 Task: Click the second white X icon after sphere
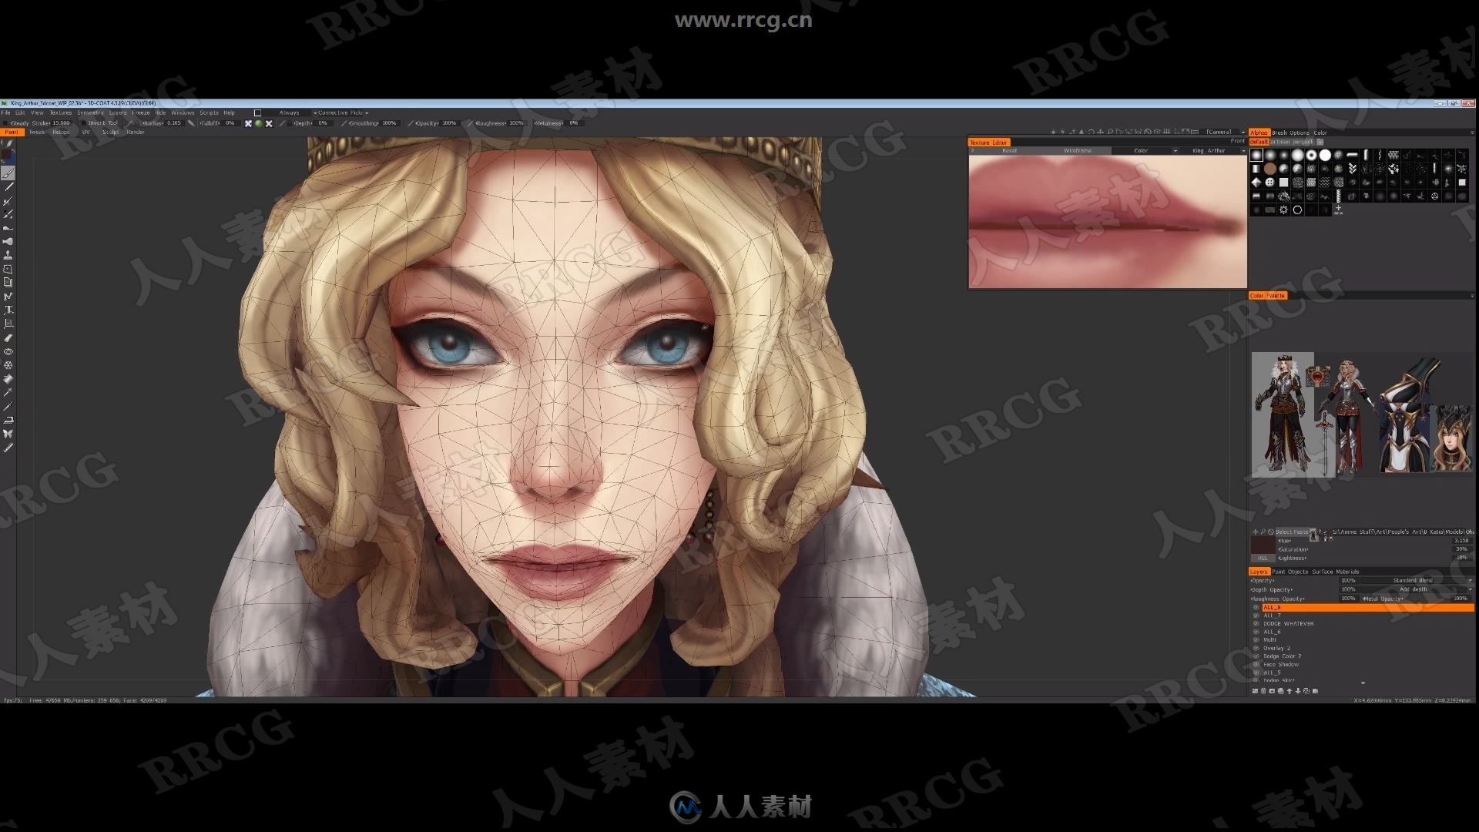pyautogui.click(x=269, y=123)
